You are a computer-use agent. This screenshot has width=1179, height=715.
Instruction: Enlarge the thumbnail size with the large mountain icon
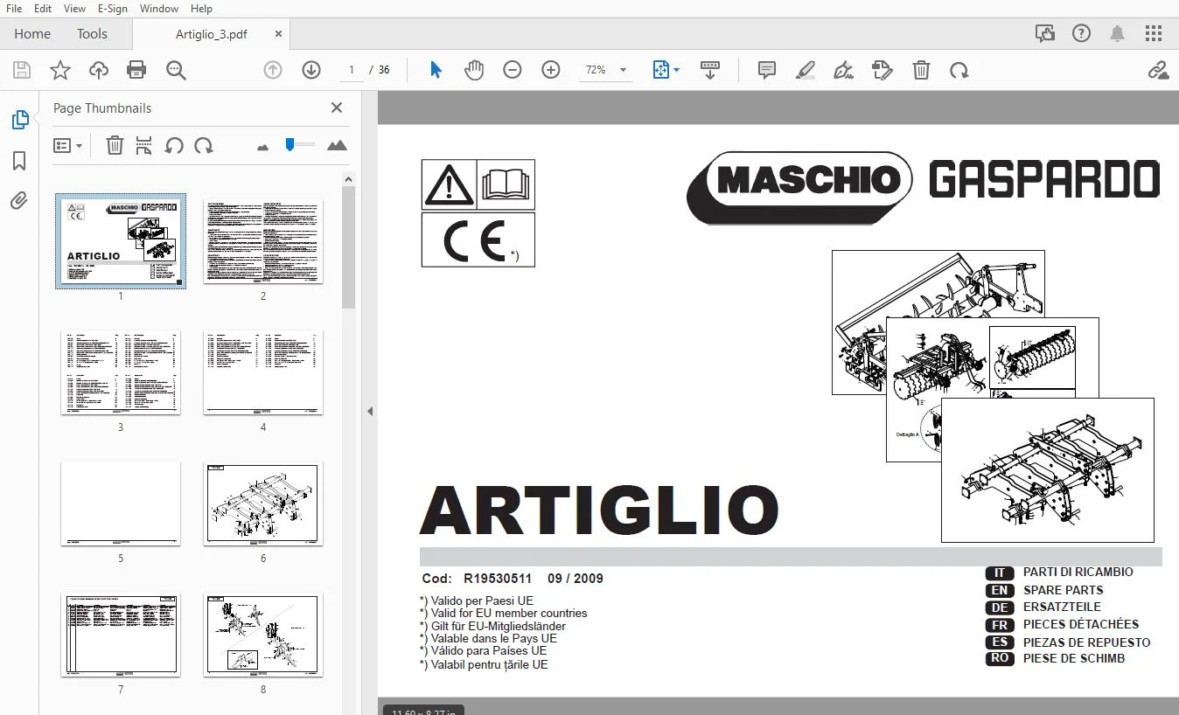point(337,145)
